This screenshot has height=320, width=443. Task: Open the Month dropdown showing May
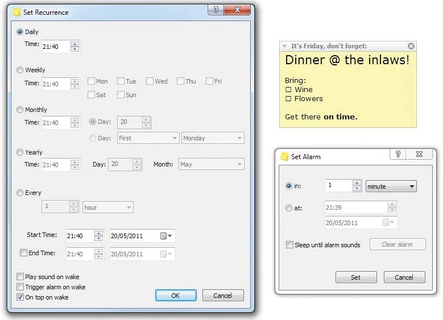pyautogui.click(x=212, y=164)
